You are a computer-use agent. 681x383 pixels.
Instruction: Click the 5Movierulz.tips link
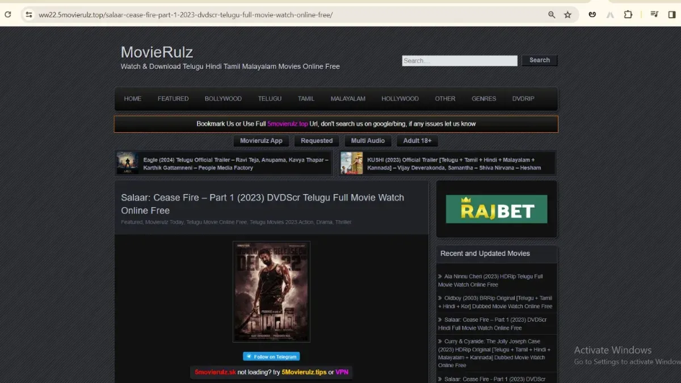pyautogui.click(x=304, y=372)
